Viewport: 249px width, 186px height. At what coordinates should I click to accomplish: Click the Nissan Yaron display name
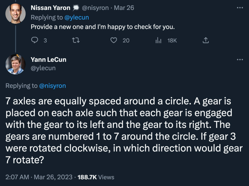coord(51,8)
